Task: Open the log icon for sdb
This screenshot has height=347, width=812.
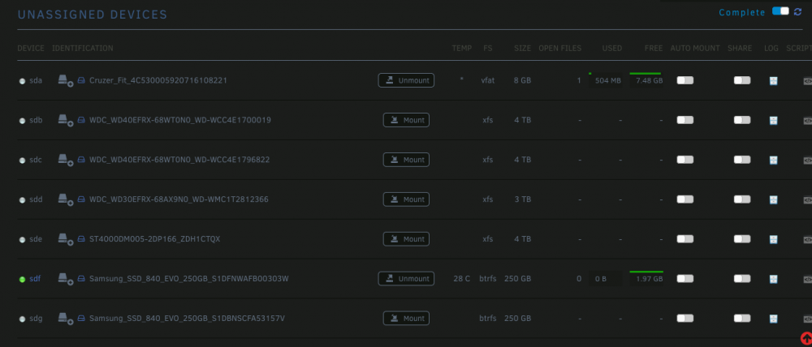Action: tap(773, 121)
